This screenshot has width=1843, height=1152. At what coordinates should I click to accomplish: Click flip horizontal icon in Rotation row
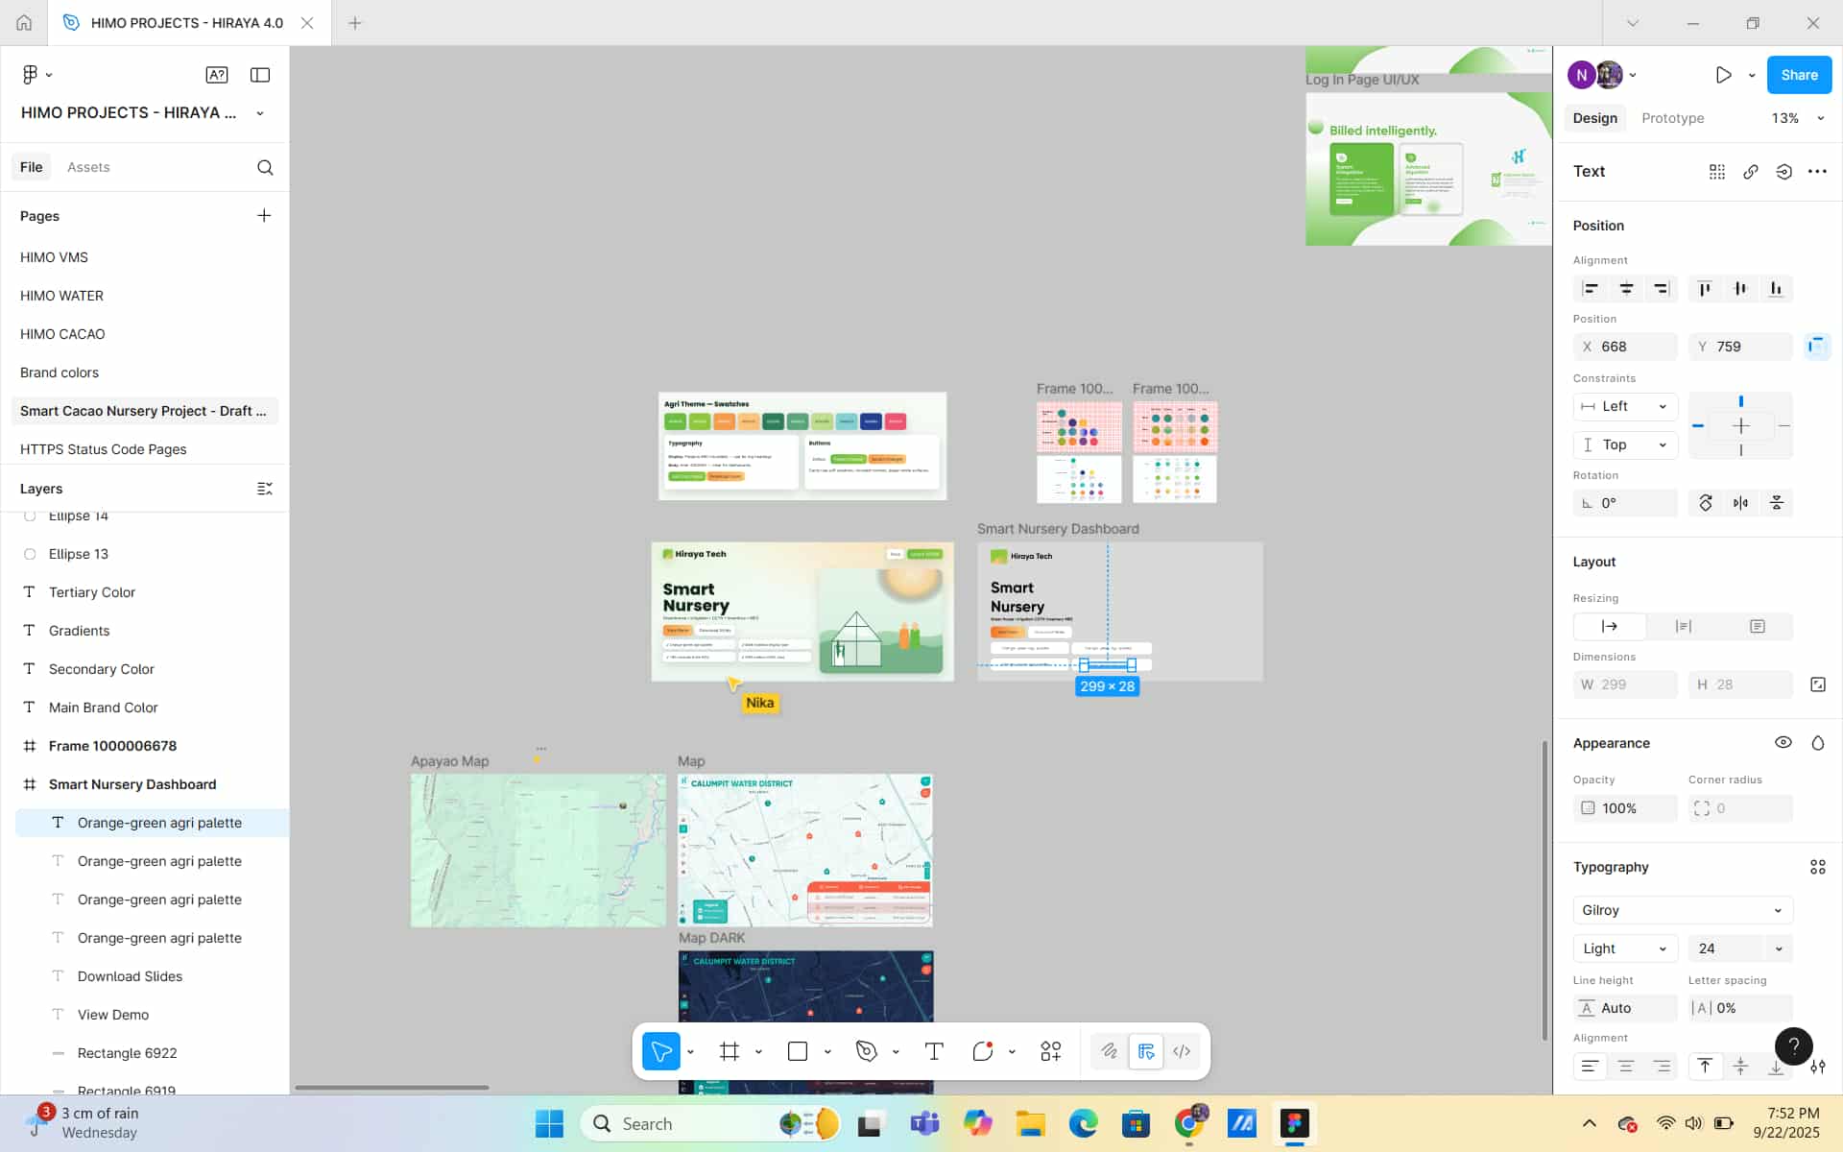1740,503
